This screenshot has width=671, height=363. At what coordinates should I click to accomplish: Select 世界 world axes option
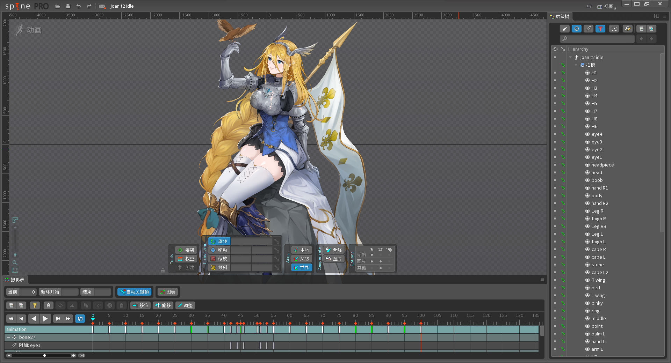pyautogui.click(x=301, y=267)
